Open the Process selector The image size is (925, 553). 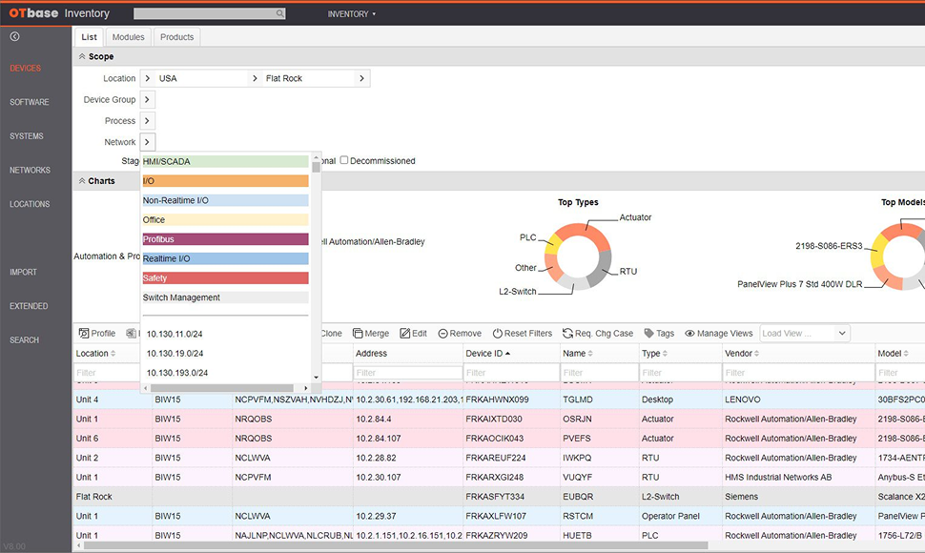[x=148, y=121]
